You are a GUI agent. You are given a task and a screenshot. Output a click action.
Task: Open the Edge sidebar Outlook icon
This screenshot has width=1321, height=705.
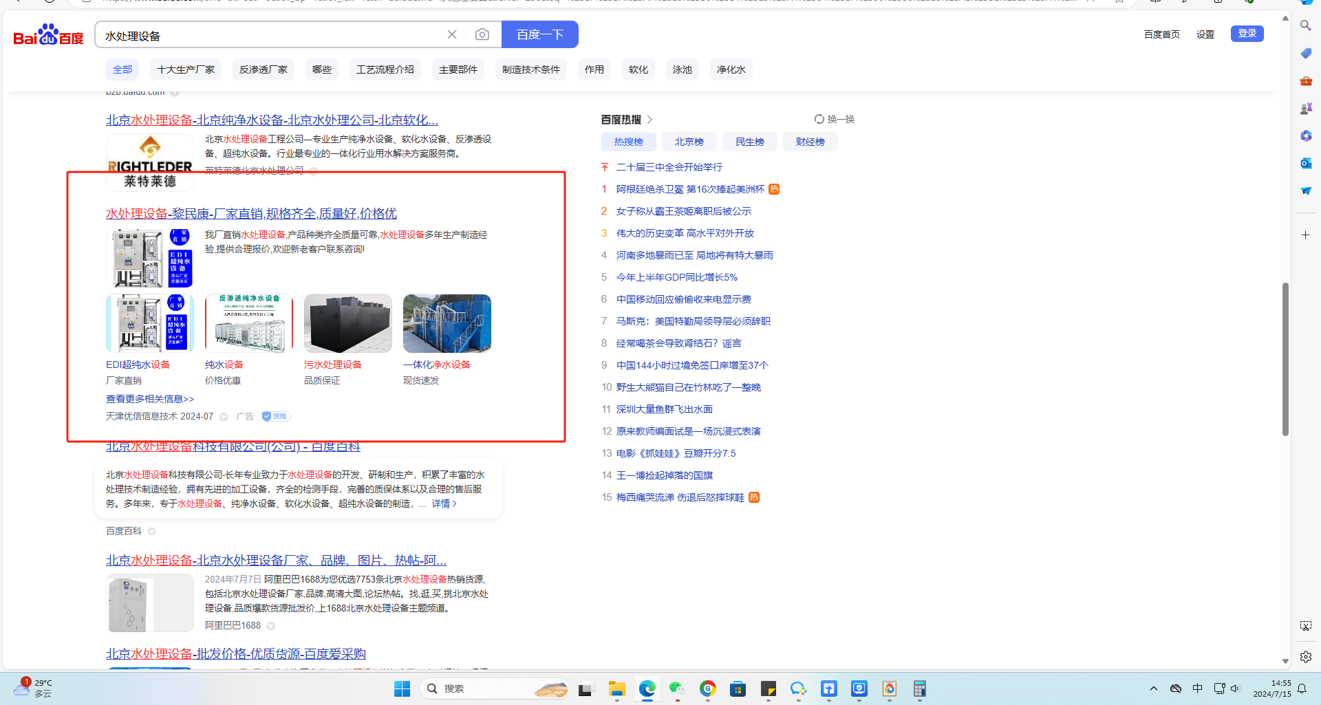(x=1305, y=163)
